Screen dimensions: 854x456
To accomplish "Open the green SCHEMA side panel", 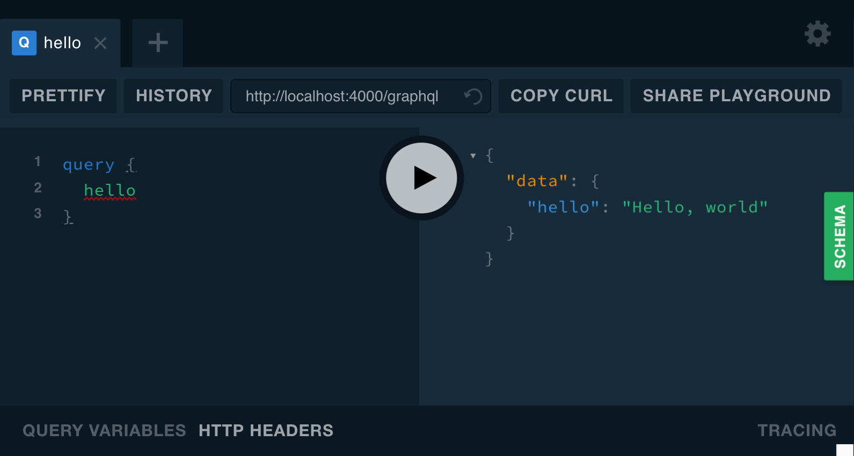I will [x=839, y=236].
